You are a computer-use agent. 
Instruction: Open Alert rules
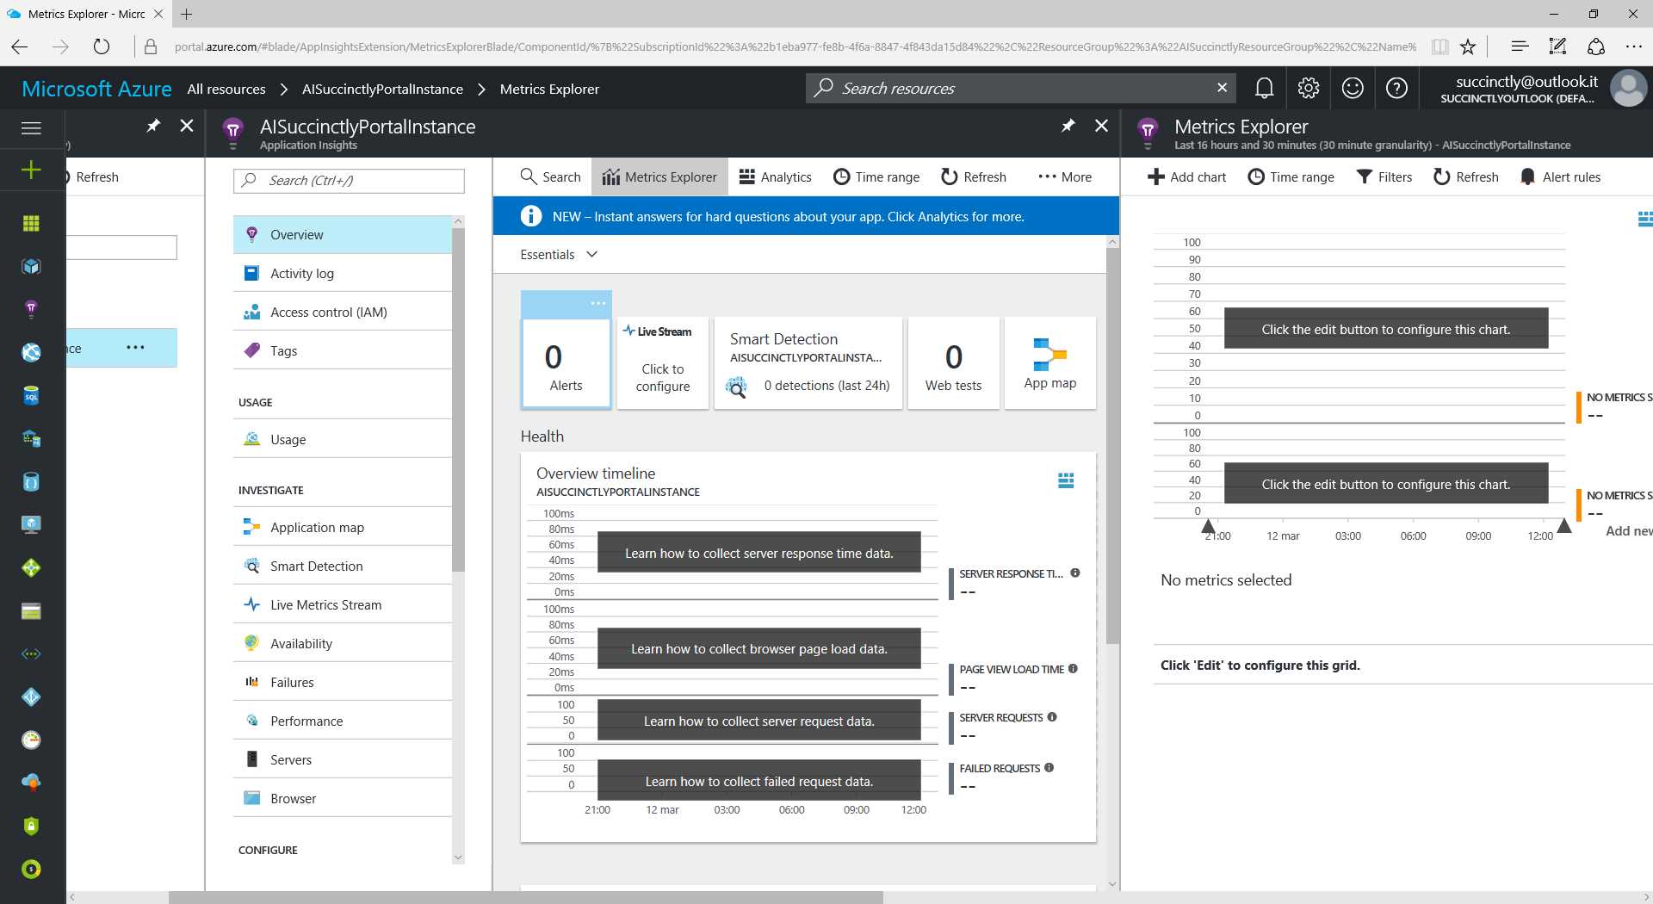click(x=1561, y=176)
